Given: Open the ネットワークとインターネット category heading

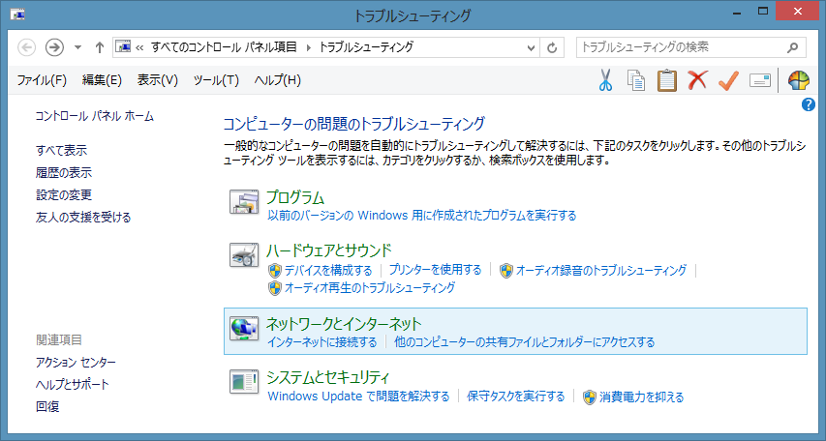Looking at the screenshot, I should coord(344,324).
